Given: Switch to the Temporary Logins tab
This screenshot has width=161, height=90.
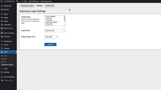Looking at the screenshot, I should coord(27,6).
